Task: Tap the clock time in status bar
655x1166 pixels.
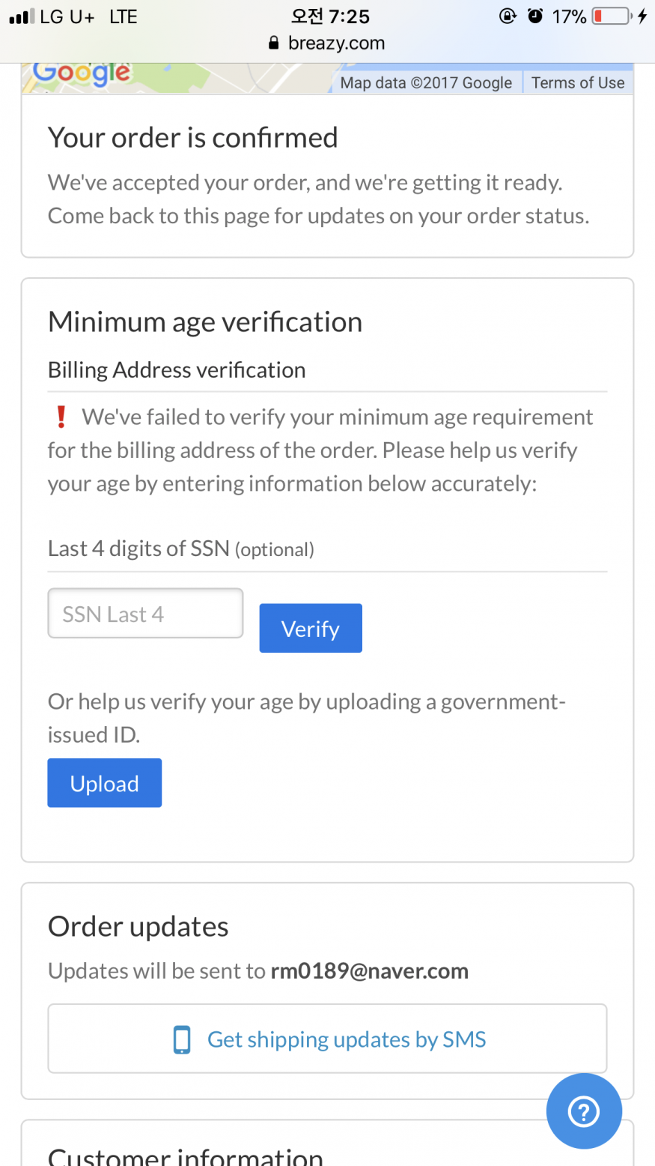Action: tap(330, 16)
